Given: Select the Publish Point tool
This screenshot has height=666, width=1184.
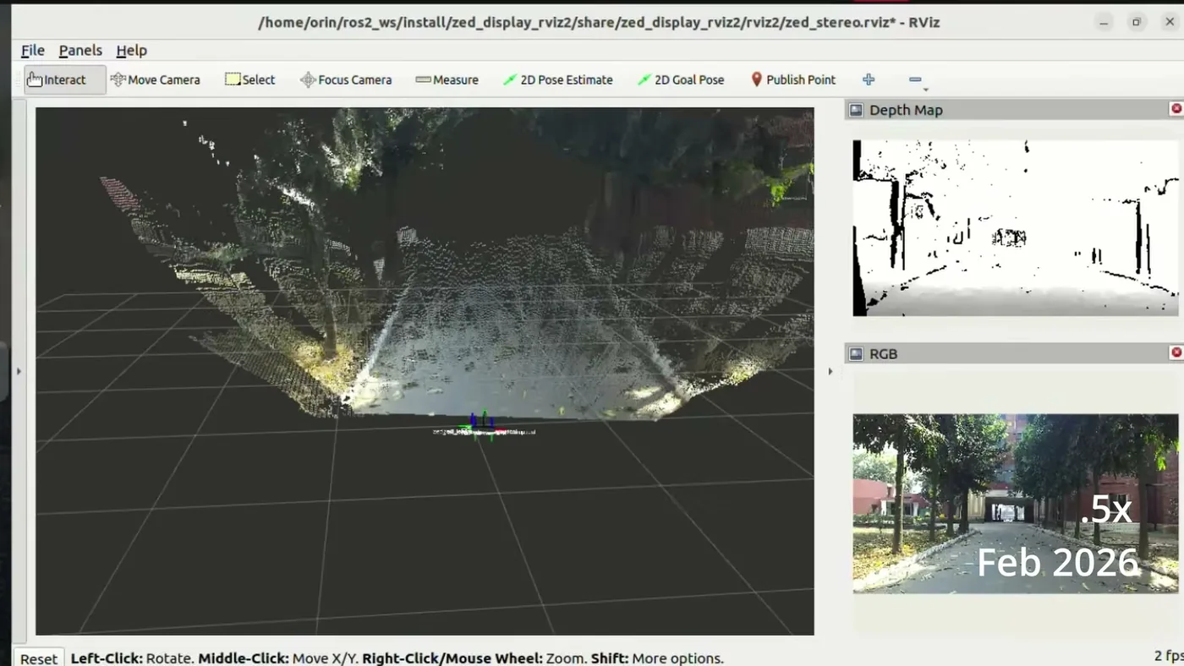Looking at the screenshot, I should [x=793, y=79].
